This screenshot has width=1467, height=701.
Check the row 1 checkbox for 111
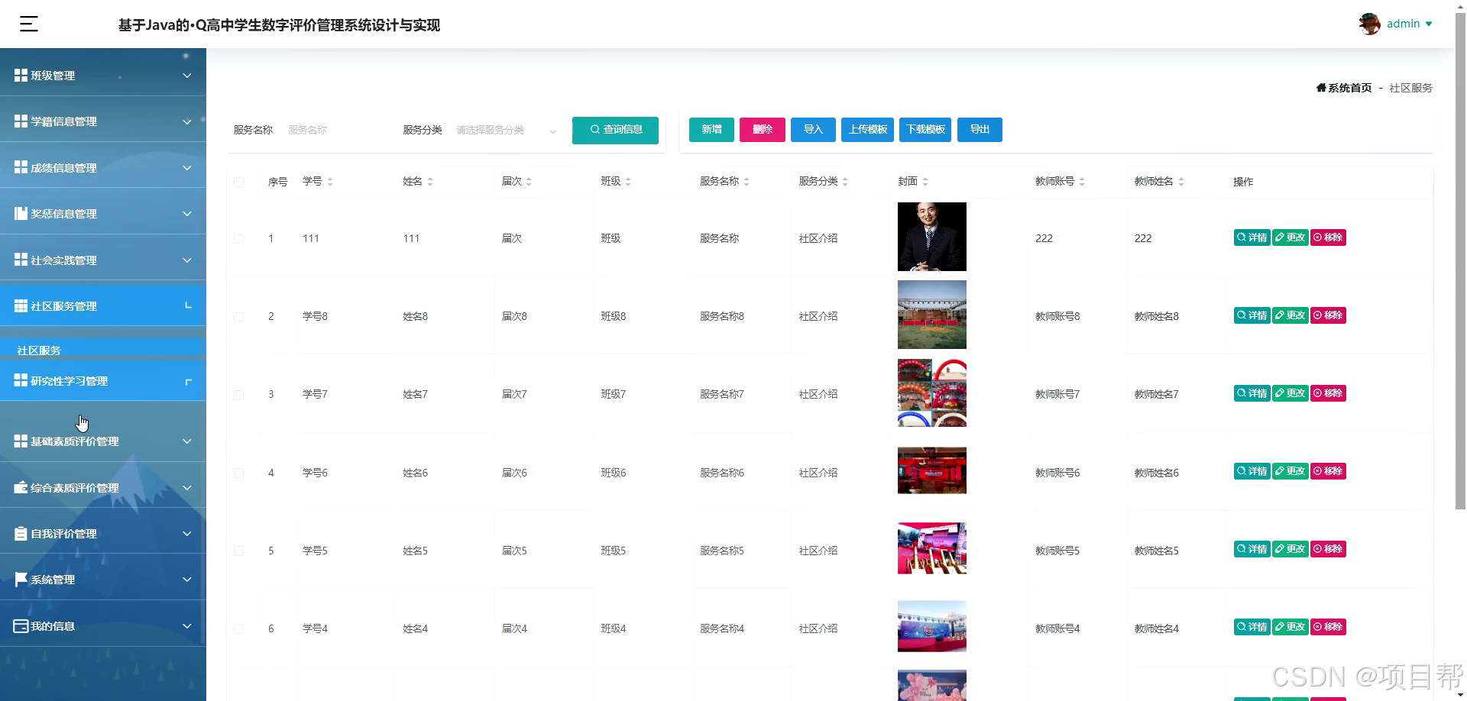[x=239, y=239]
